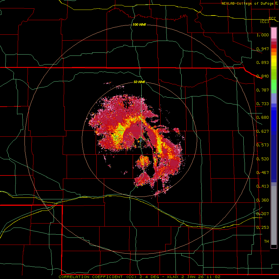Click the 100 NMI range ring label
279x279 pixels.
pos(139,24)
